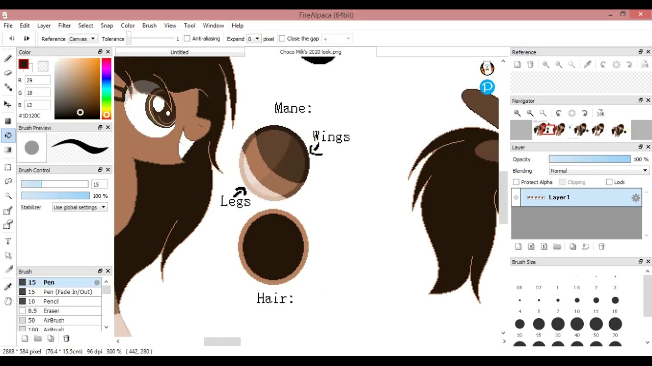Select the Text tool
The width and height of the screenshot is (652, 366).
point(8,241)
